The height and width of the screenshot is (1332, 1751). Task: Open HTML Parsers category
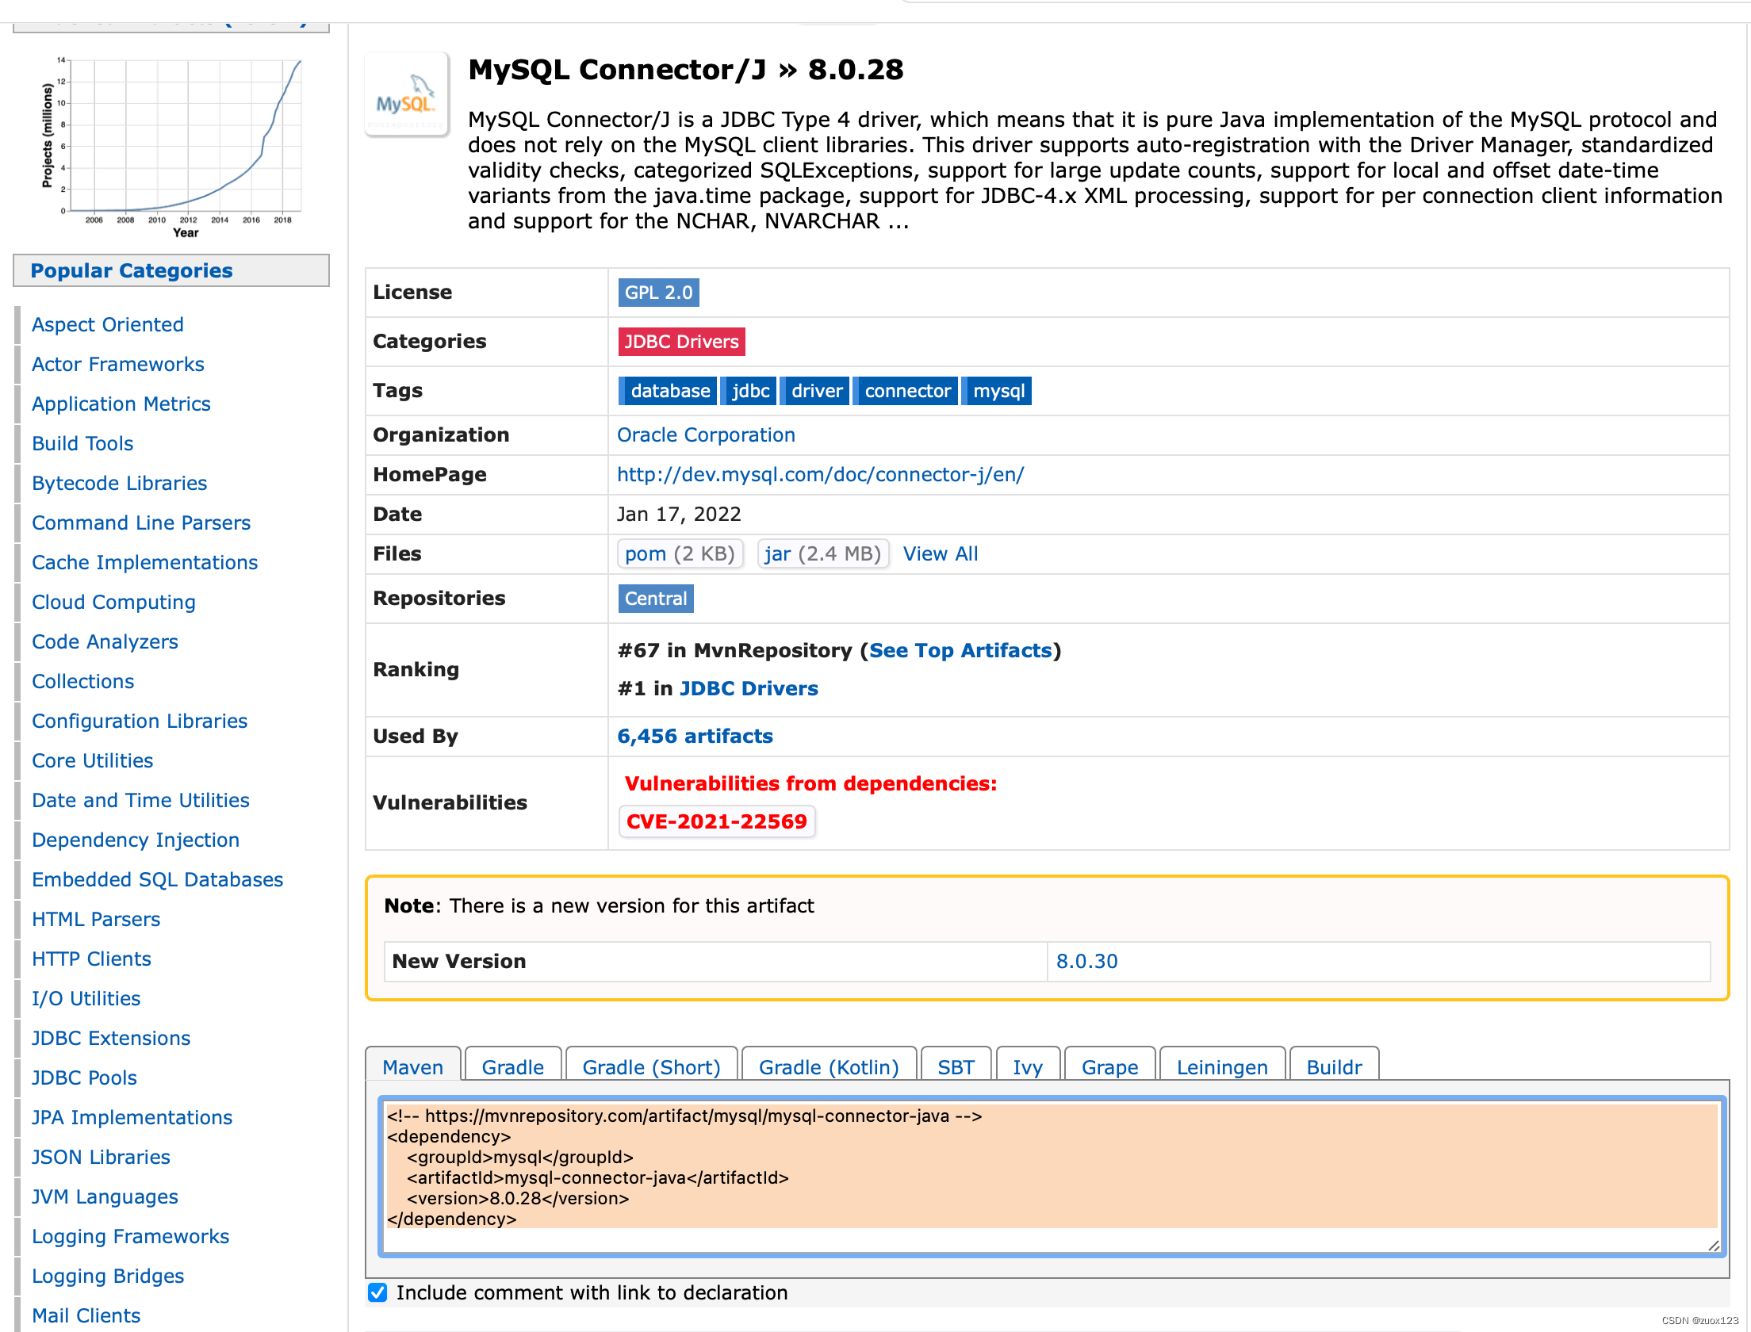coord(96,920)
